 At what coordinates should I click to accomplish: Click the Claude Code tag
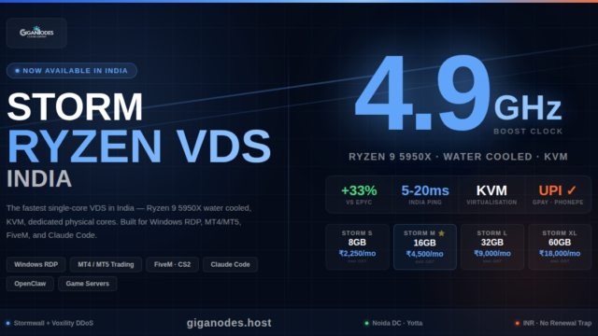pyautogui.click(x=231, y=264)
